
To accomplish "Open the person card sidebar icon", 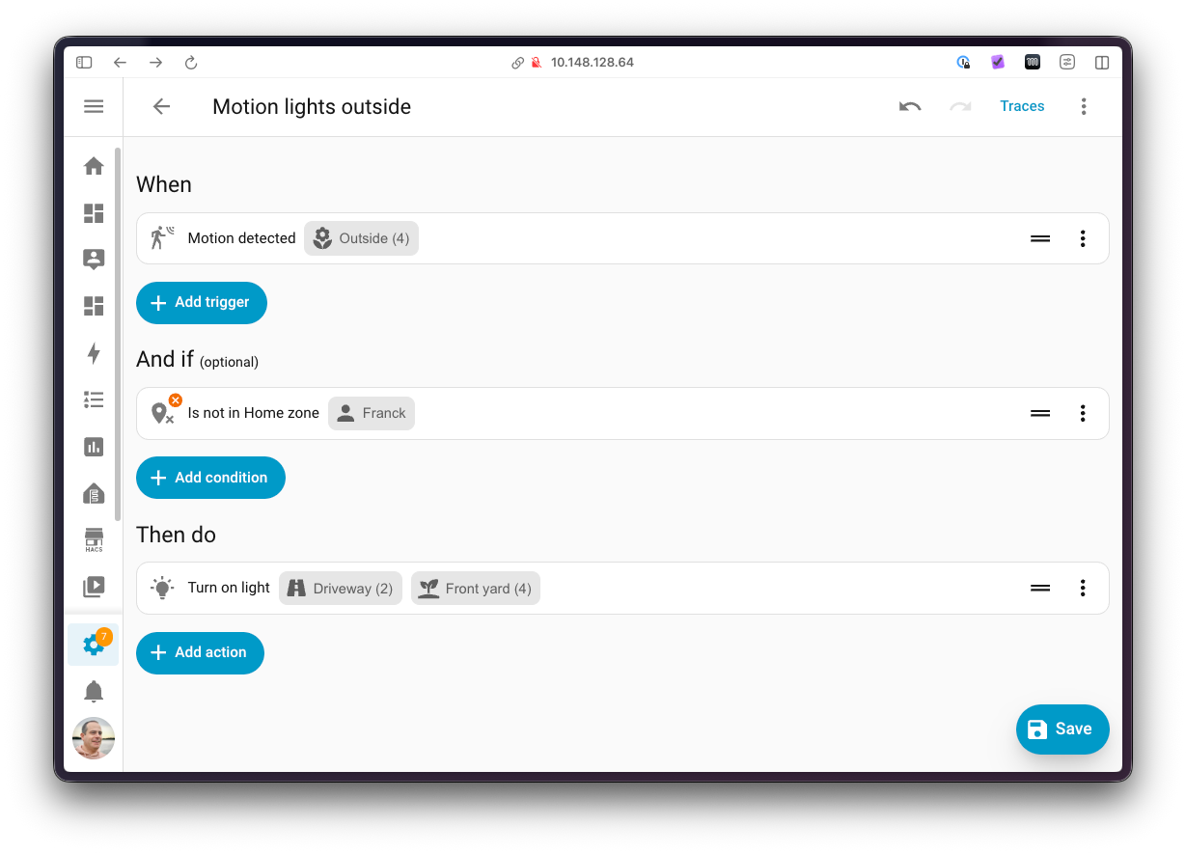I will pyautogui.click(x=94, y=259).
